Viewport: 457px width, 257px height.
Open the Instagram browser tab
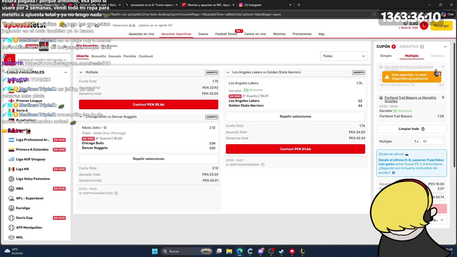coord(263,5)
